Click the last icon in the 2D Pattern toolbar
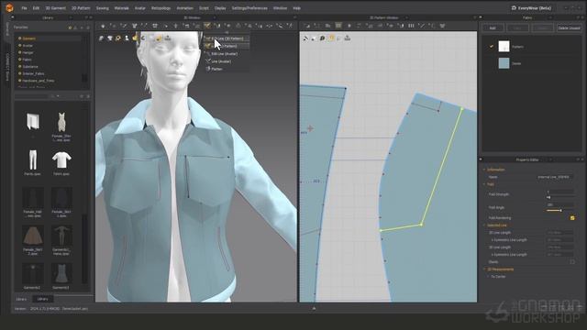587x330 pixels. coord(442,26)
